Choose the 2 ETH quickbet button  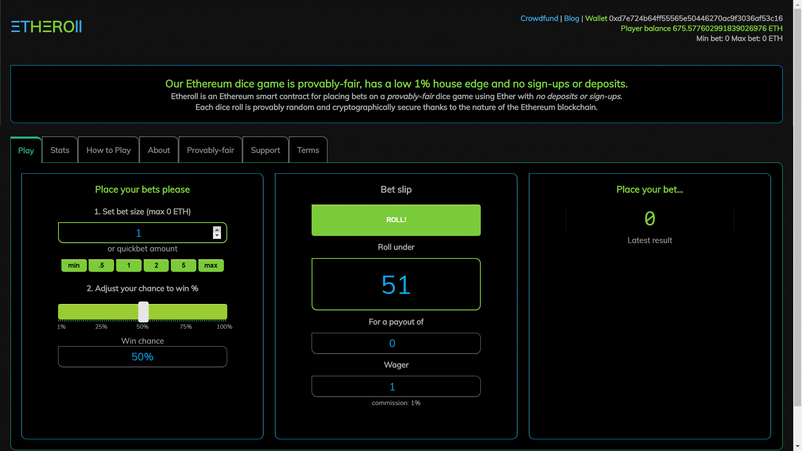point(156,266)
